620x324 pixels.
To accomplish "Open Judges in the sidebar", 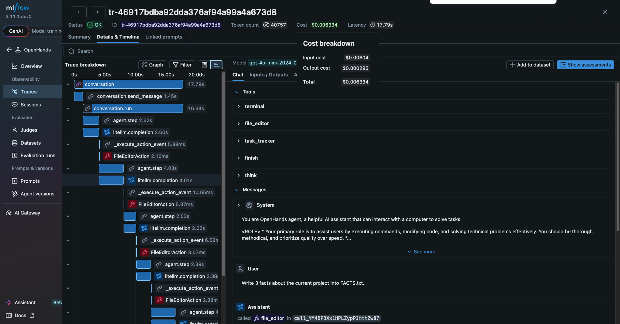I will pyautogui.click(x=29, y=130).
